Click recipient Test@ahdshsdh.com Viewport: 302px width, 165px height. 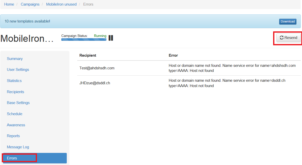click(97, 68)
